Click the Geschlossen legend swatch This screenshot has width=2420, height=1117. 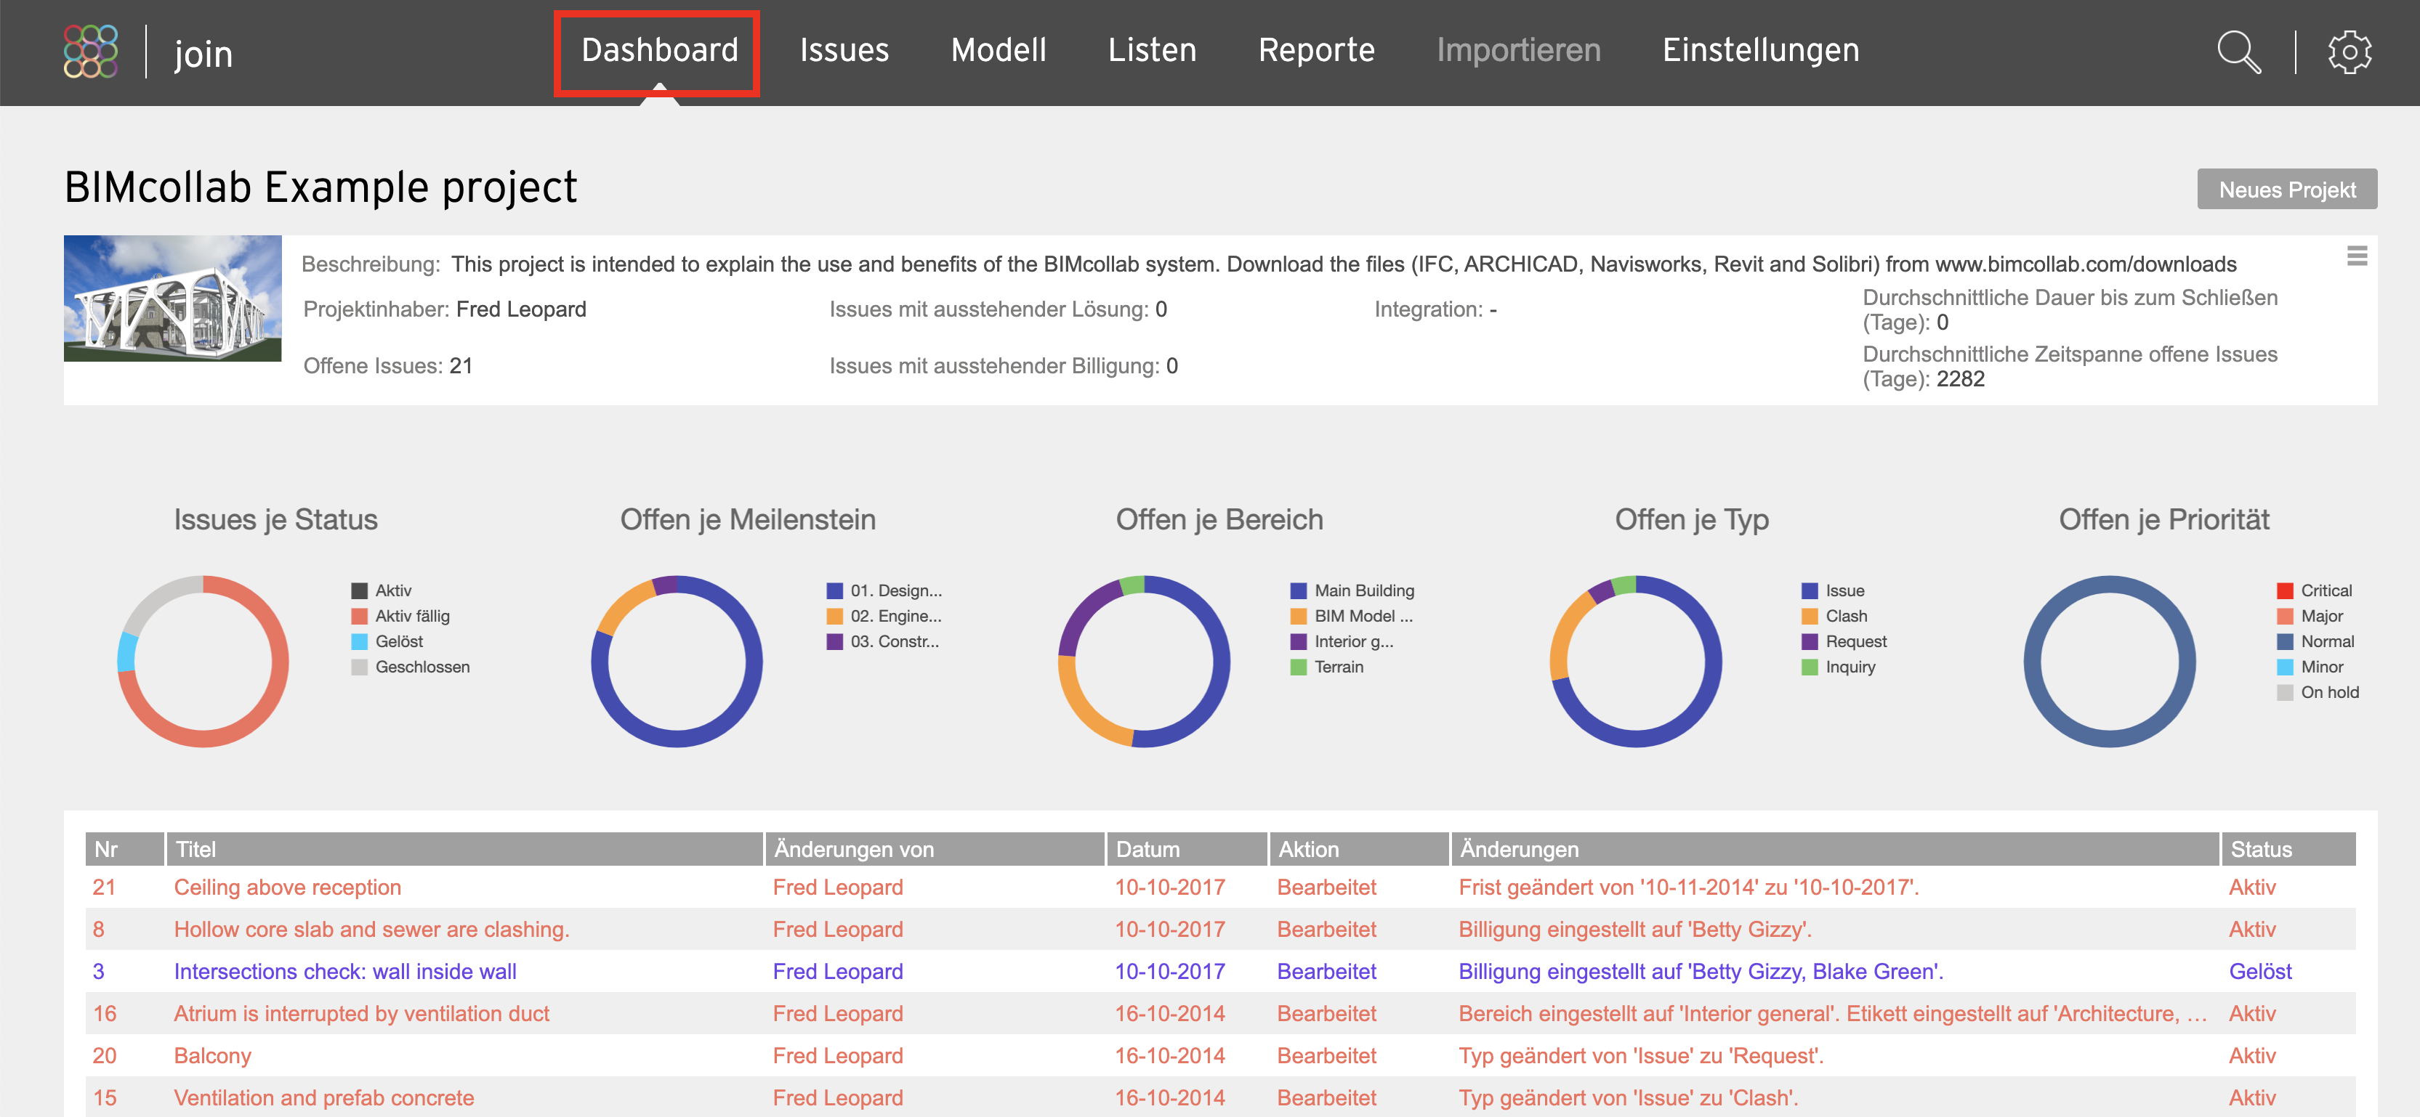click(359, 667)
